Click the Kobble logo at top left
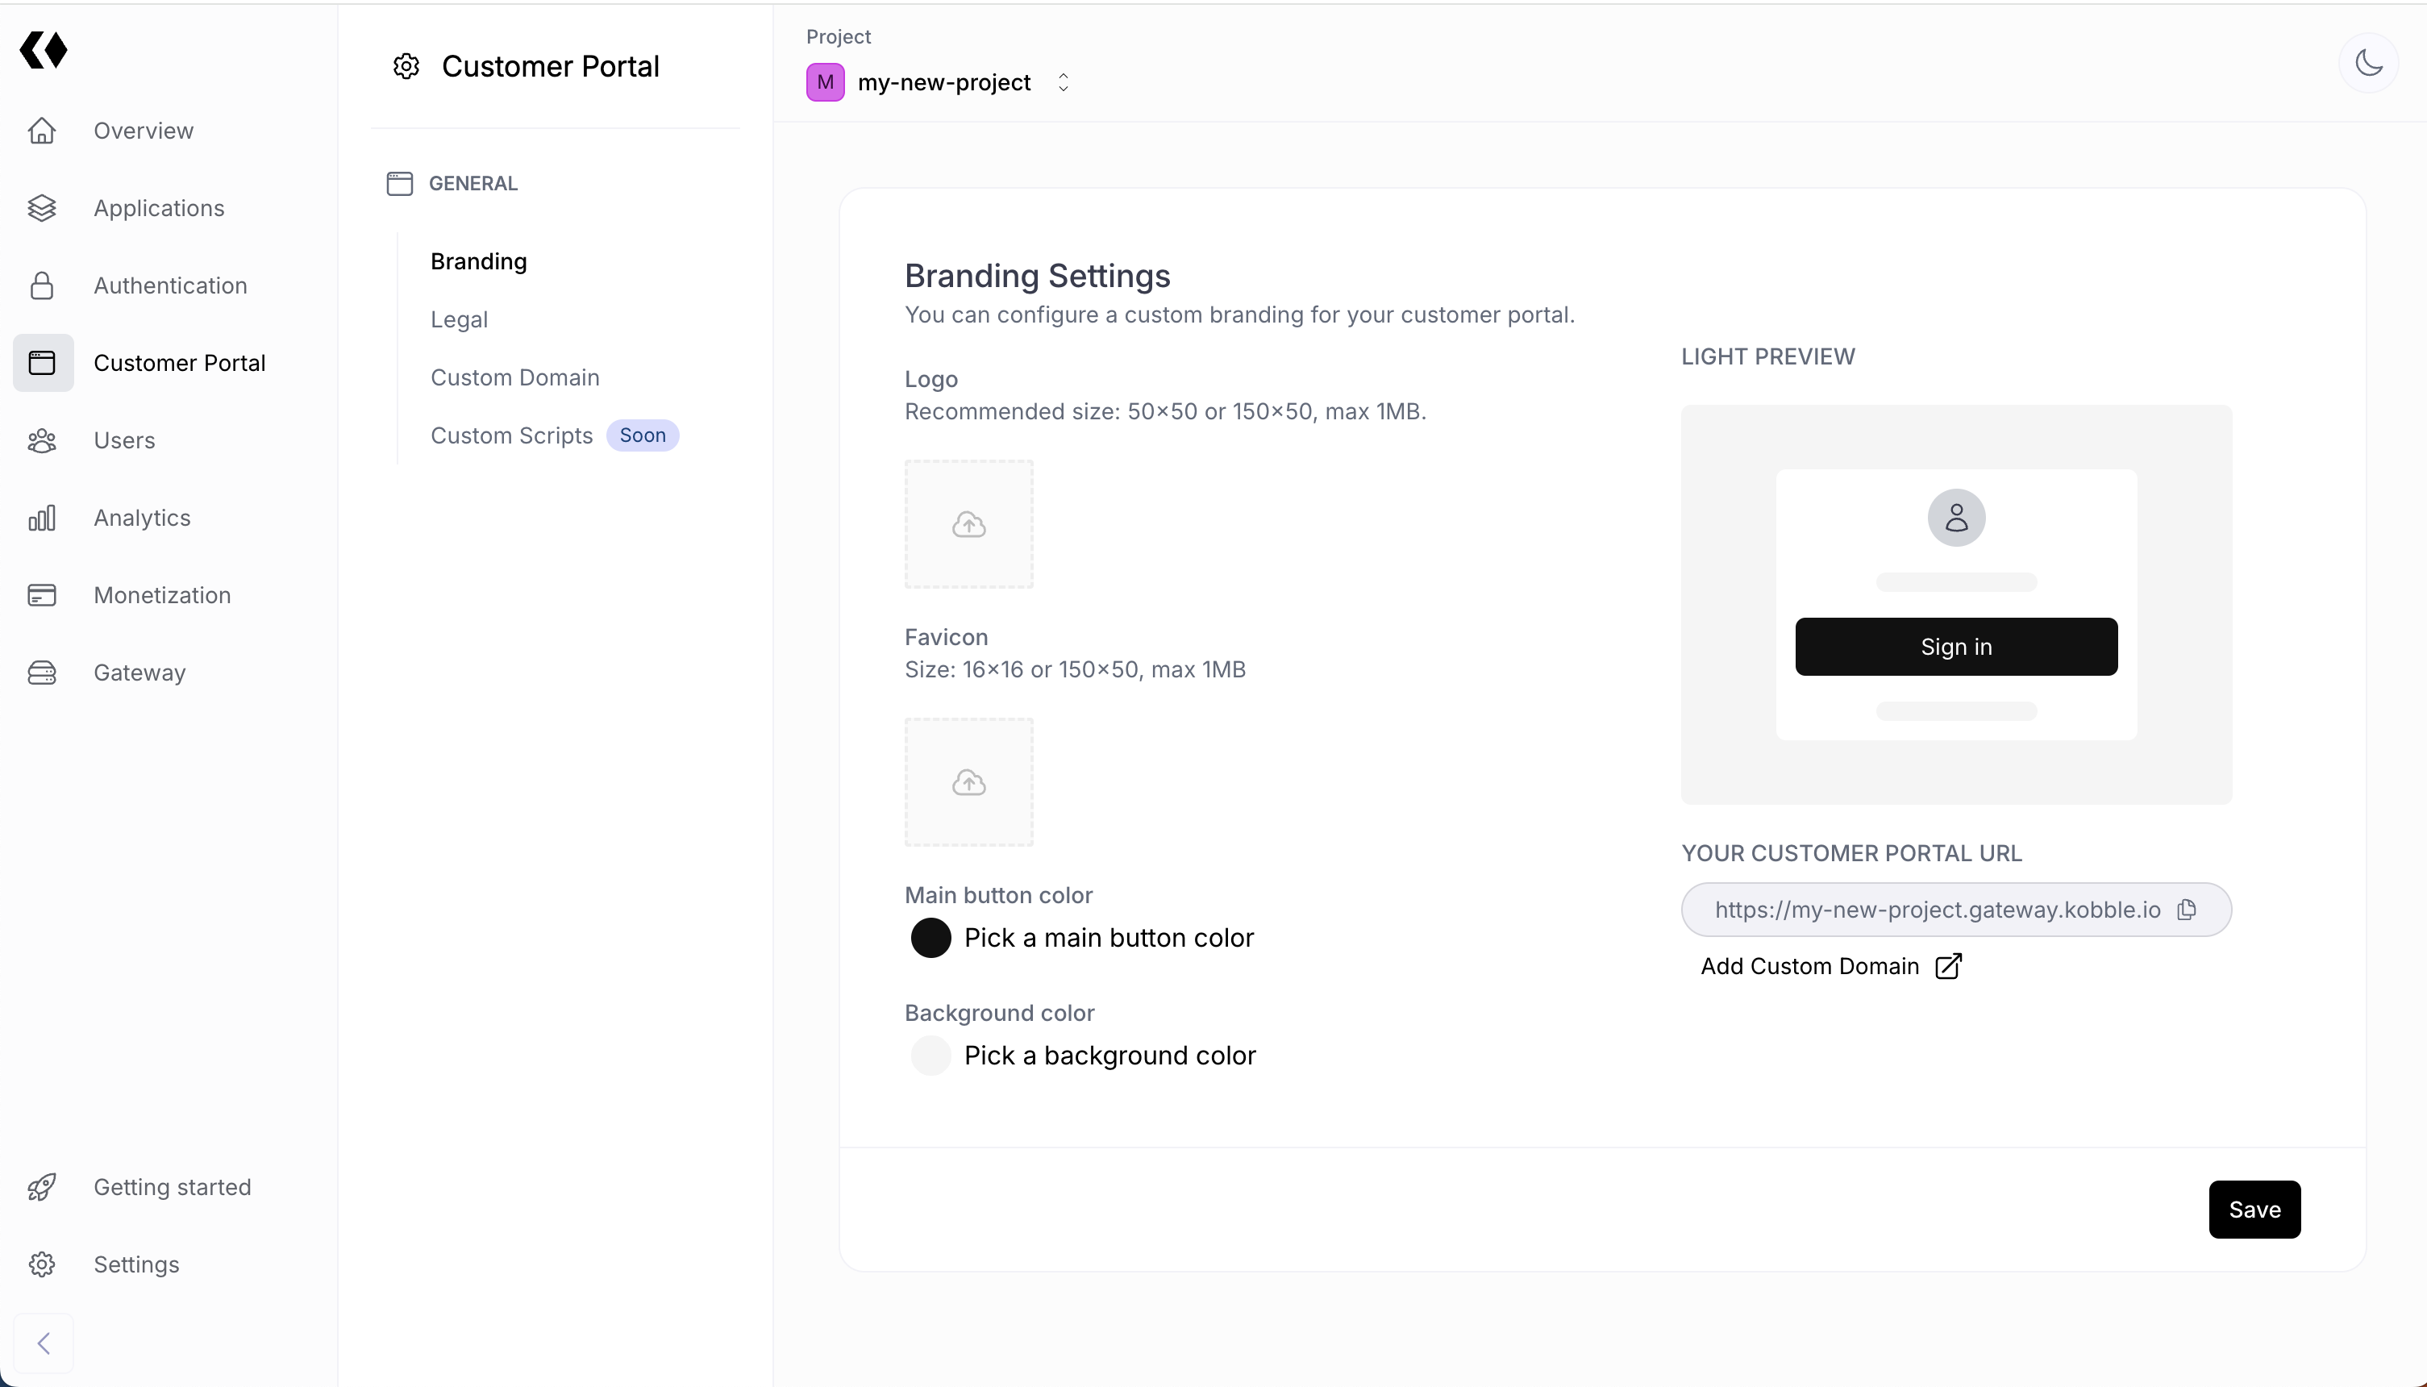Viewport: 2427px width, 1387px height. [44, 49]
